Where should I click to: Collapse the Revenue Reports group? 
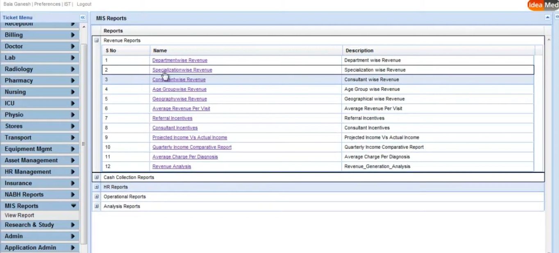pos(97,40)
